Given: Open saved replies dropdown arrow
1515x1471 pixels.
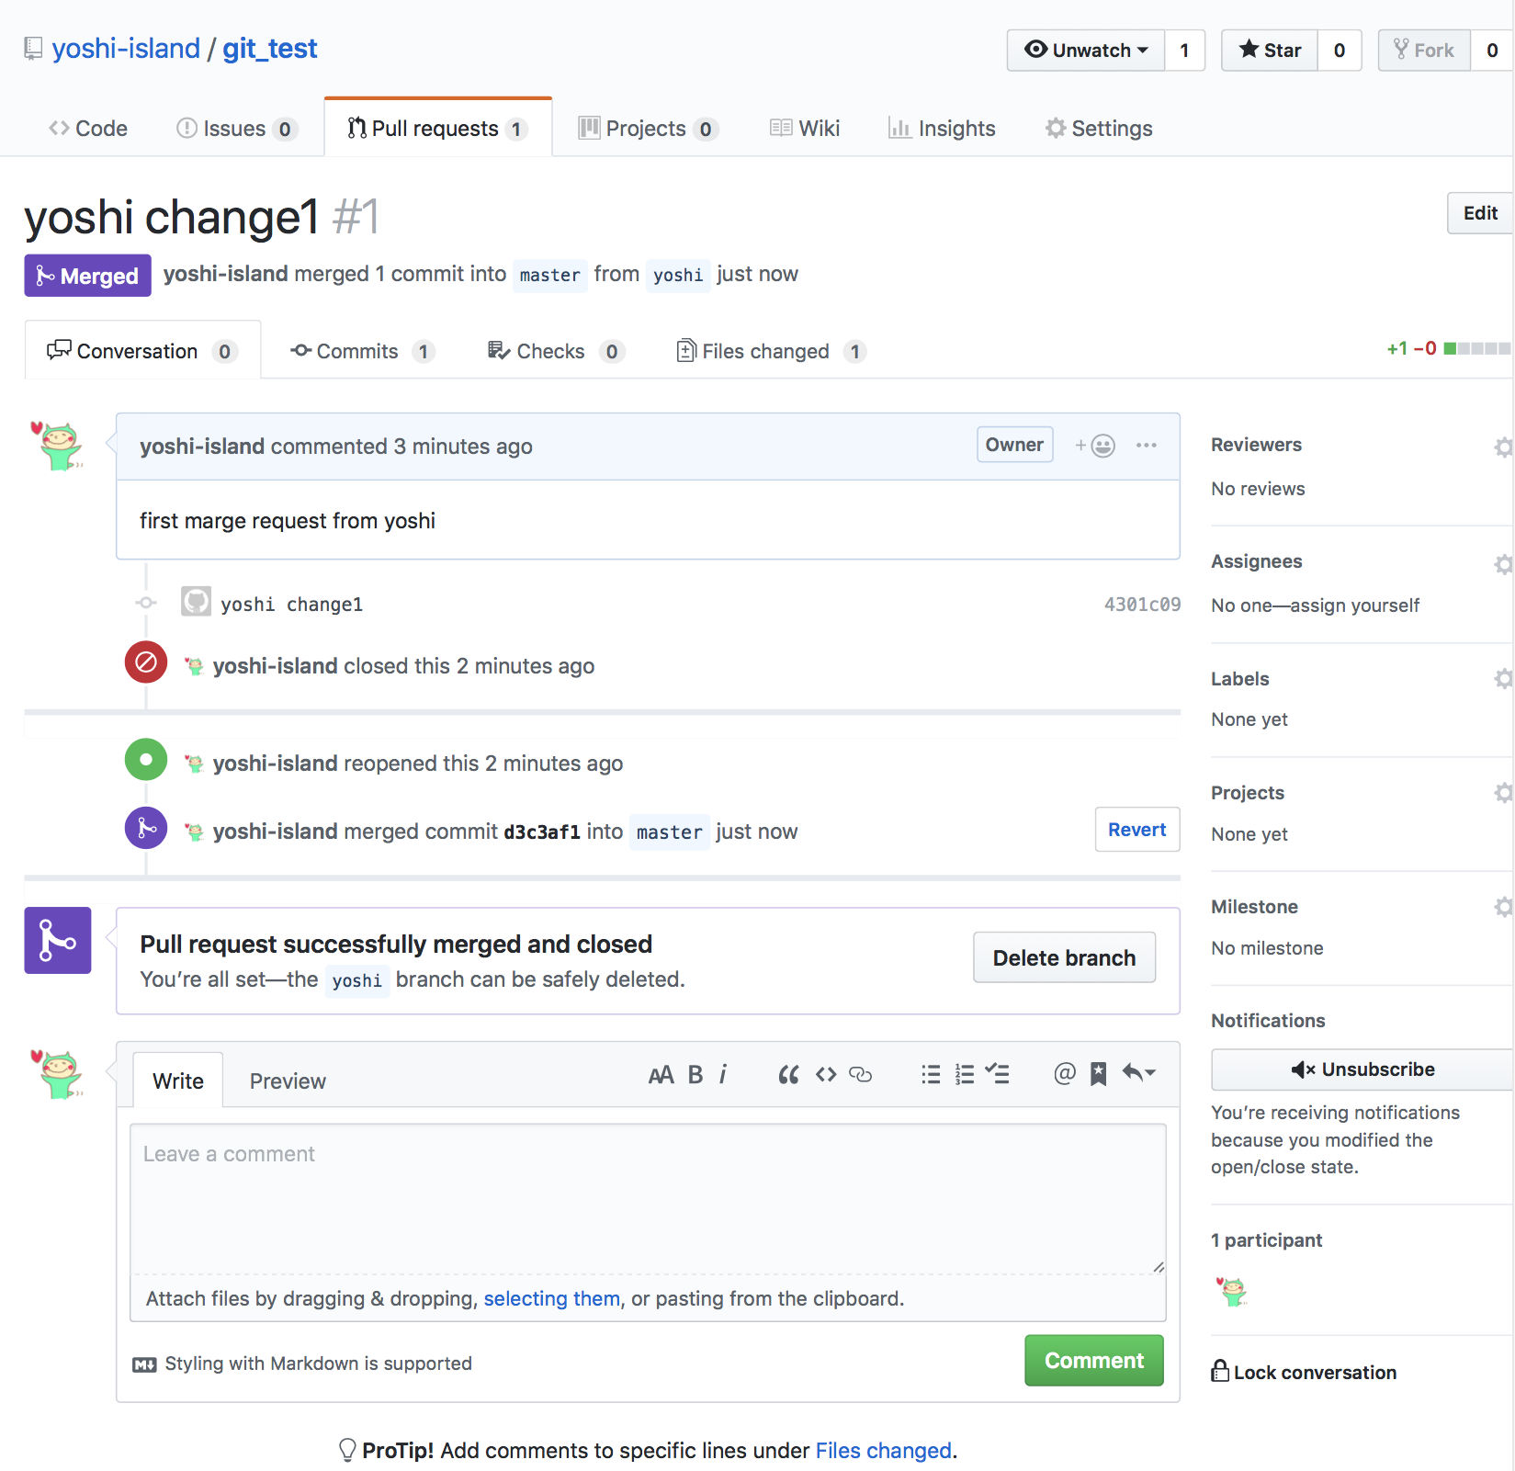Looking at the screenshot, I should 1139,1073.
